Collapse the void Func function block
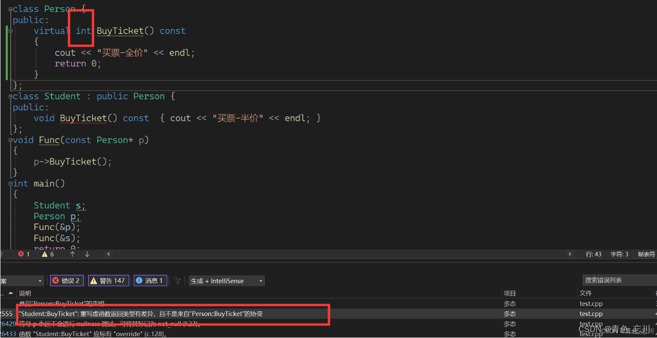Screen dimensions: 657x338 pos(11,140)
